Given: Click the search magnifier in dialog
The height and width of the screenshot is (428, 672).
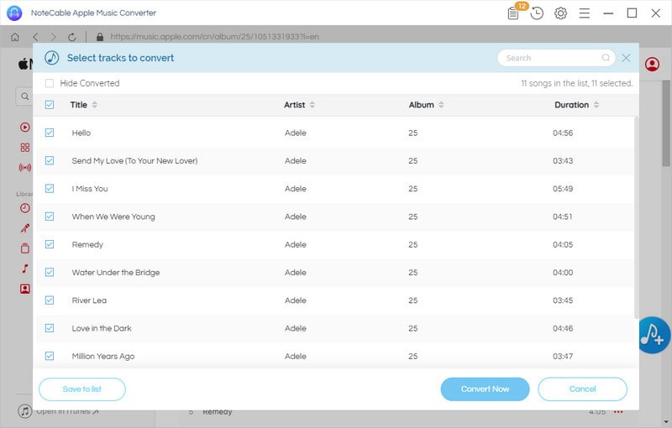Looking at the screenshot, I should click(606, 58).
